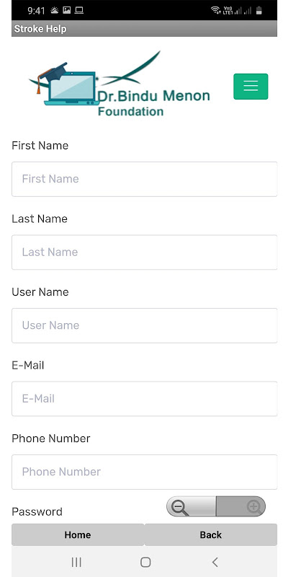Tap the battery icon in status bar

pos(259,10)
